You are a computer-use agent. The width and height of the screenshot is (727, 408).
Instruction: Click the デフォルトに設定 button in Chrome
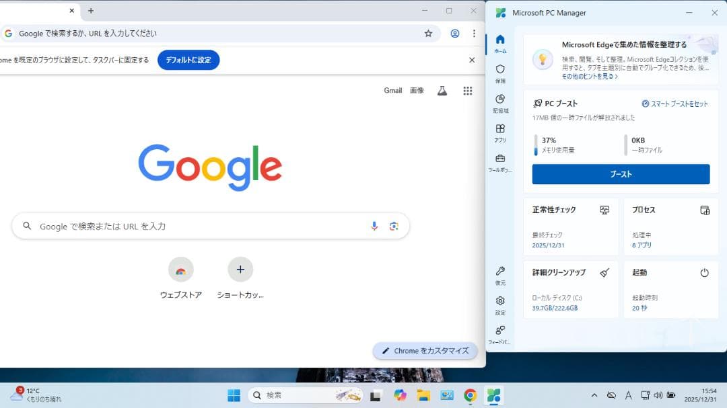(188, 60)
